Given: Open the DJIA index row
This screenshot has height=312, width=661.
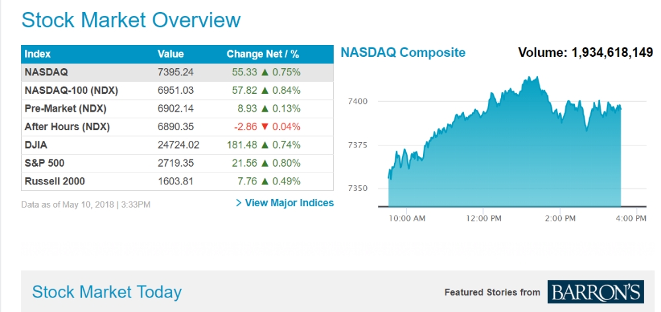Looking at the screenshot, I should pos(36,145).
